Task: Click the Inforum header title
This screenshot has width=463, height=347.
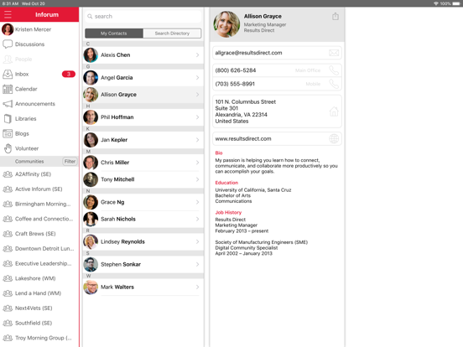Action: (x=47, y=14)
